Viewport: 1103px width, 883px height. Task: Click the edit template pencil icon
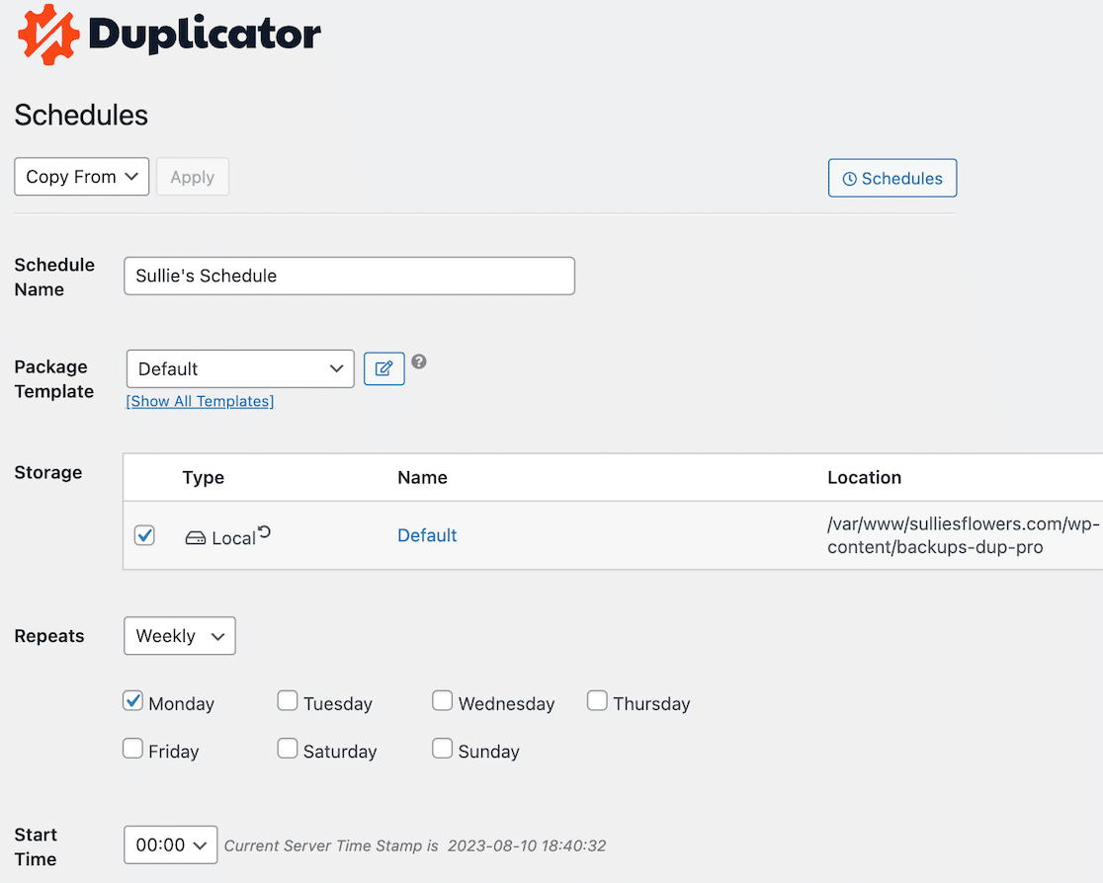[384, 368]
